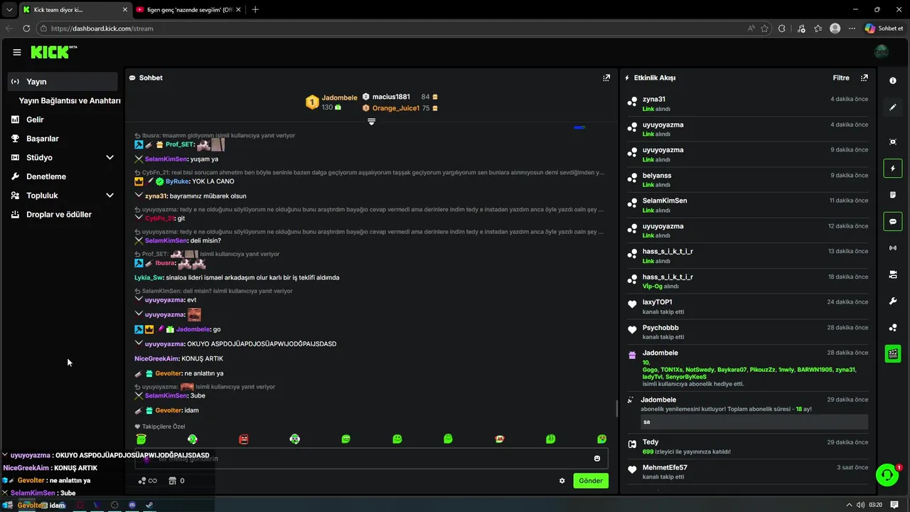Click Psychobbb follow event

748,332
